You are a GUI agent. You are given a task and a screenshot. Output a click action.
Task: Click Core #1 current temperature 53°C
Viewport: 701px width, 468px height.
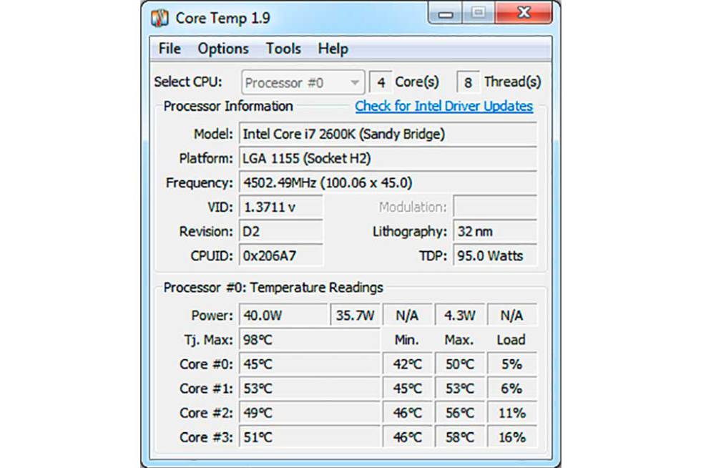[309, 389]
